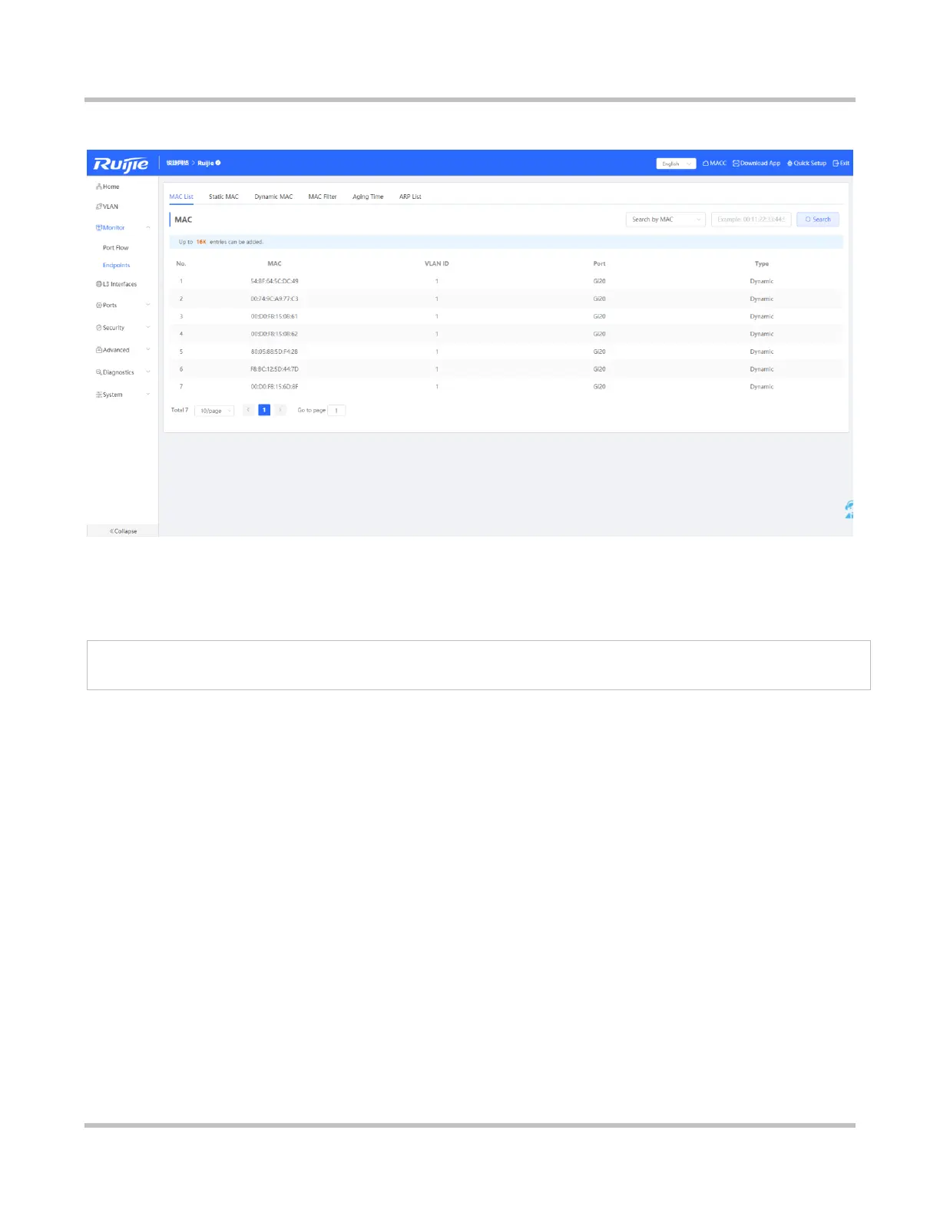Click the info icon beside Ruijie breadcrumb
The height and width of the screenshot is (1216, 940).
coord(218,163)
